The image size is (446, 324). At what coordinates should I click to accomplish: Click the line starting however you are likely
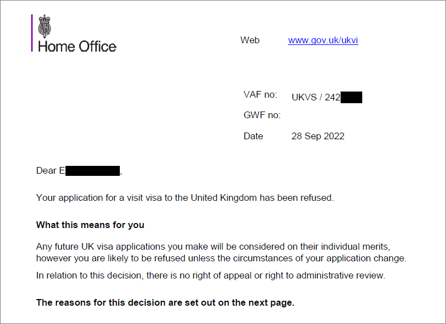click(x=221, y=259)
